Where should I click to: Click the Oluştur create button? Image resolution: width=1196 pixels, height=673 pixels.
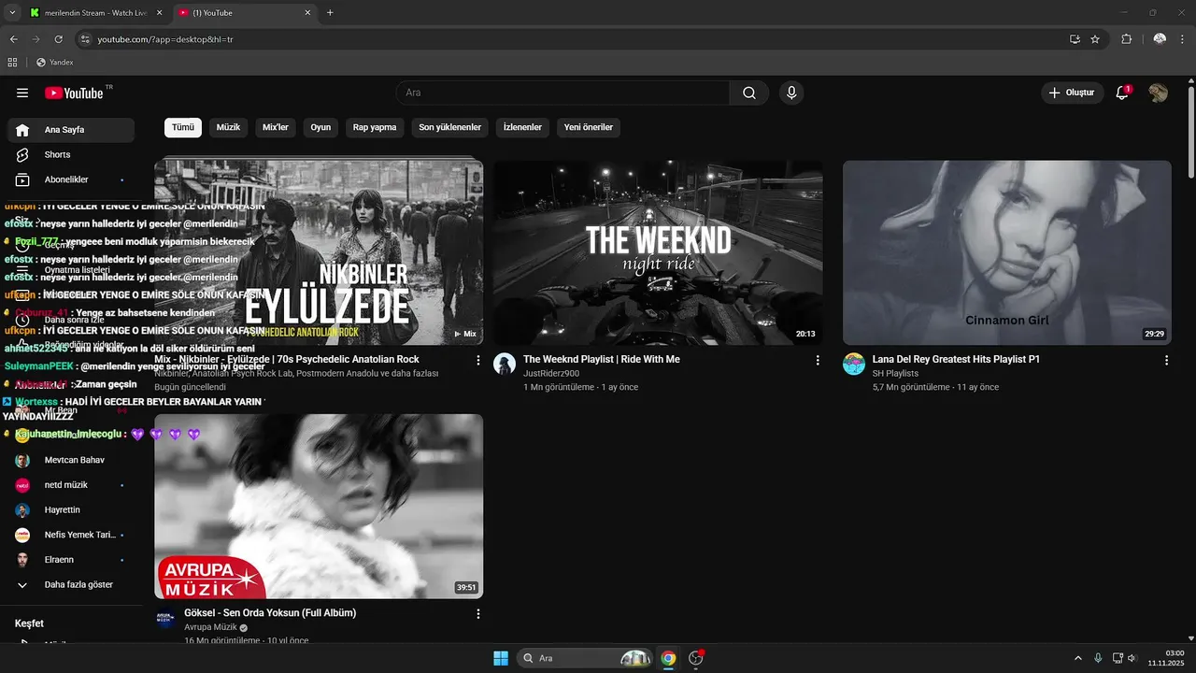[1072, 93]
